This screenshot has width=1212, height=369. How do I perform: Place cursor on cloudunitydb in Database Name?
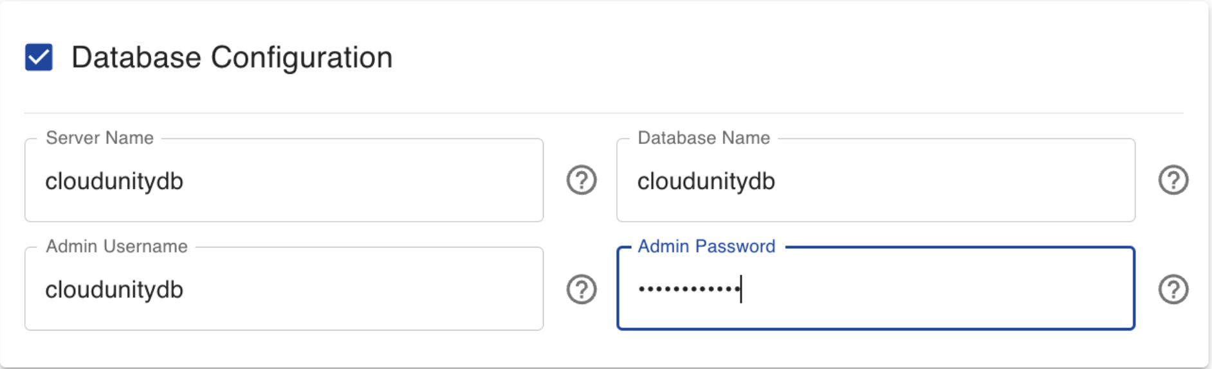point(706,181)
